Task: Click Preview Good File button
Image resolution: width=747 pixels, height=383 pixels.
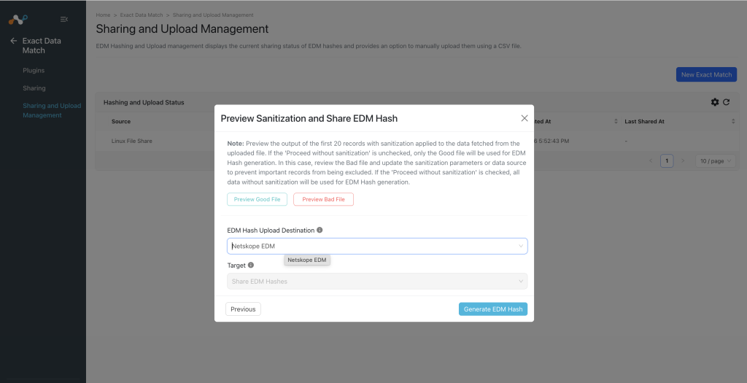Action: pyautogui.click(x=258, y=199)
